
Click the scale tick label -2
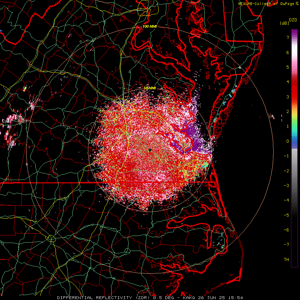point(286,171)
